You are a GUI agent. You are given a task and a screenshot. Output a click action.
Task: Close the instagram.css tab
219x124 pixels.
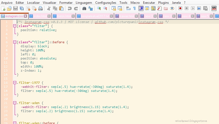point(25,16)
